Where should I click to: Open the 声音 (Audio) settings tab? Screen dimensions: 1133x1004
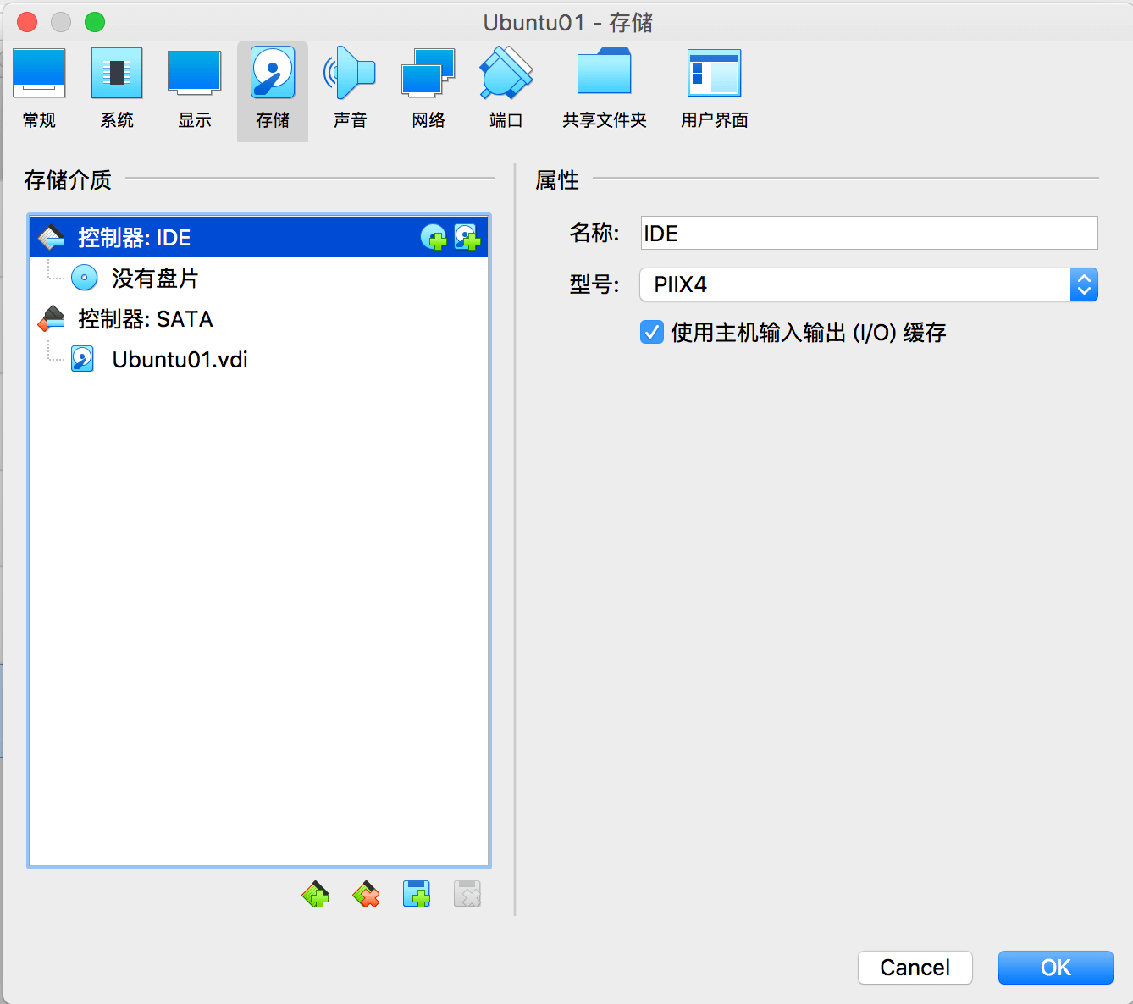(350, 90)
